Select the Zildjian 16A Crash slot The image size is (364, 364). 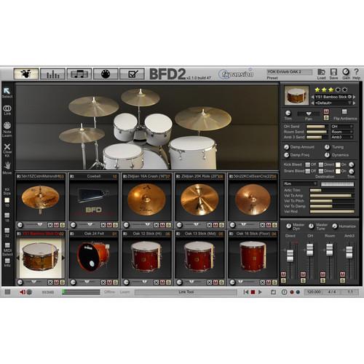pyautogui.click(x=146, y=200)
